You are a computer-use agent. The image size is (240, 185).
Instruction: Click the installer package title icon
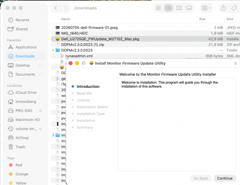91,63
